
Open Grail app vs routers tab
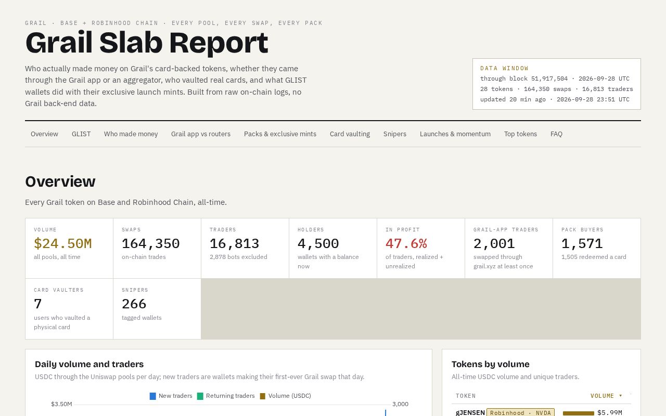201,134
